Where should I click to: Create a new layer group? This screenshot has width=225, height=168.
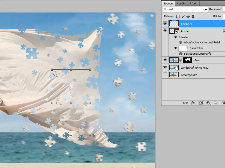coord(215,102)
